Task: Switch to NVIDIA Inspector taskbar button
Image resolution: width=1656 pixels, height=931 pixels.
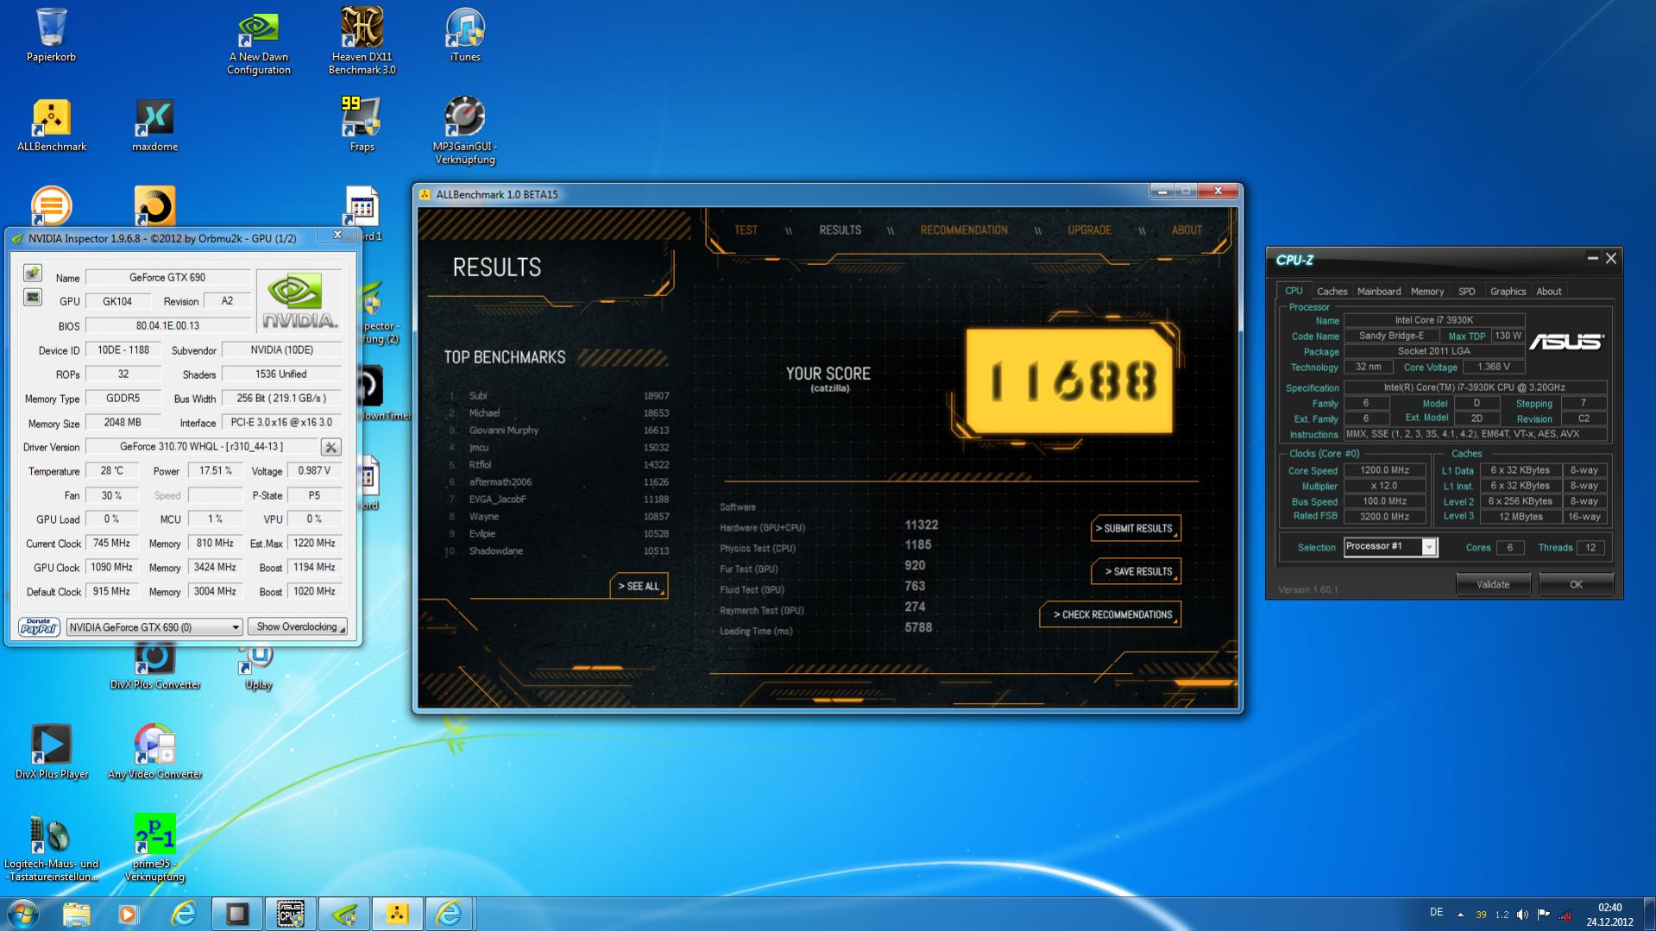Action: coord(344,914)
